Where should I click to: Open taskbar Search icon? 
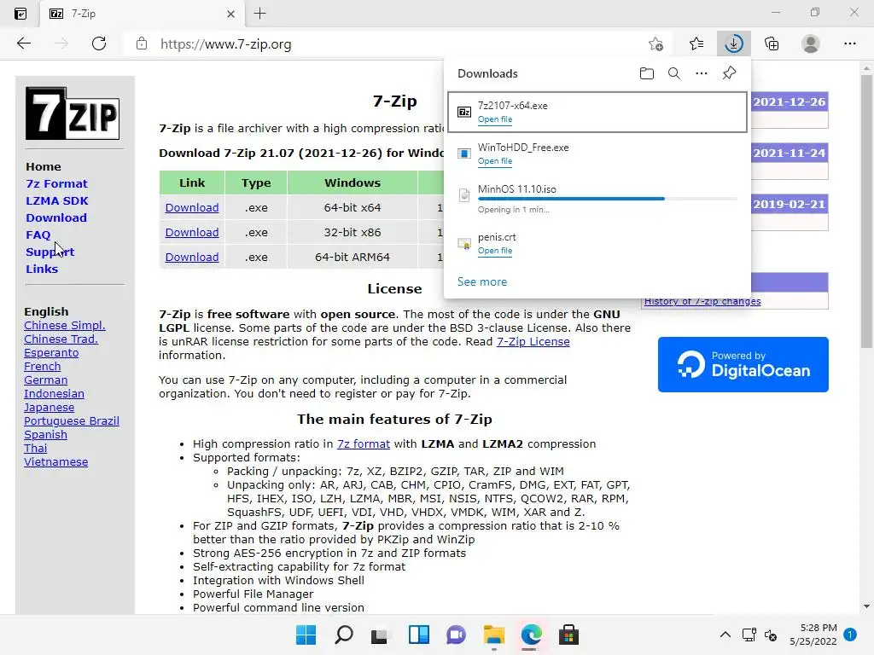pyautogui.click(x=343, y=635)
